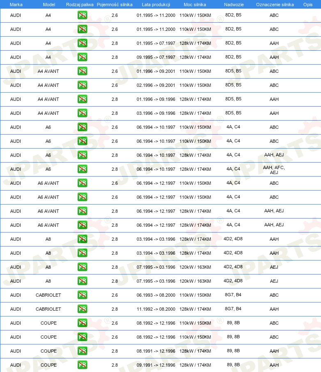This screenshot has height=372, width=321.
Task: Click the AAH engine code in CABRIOLET row
Action: point(274,309)
